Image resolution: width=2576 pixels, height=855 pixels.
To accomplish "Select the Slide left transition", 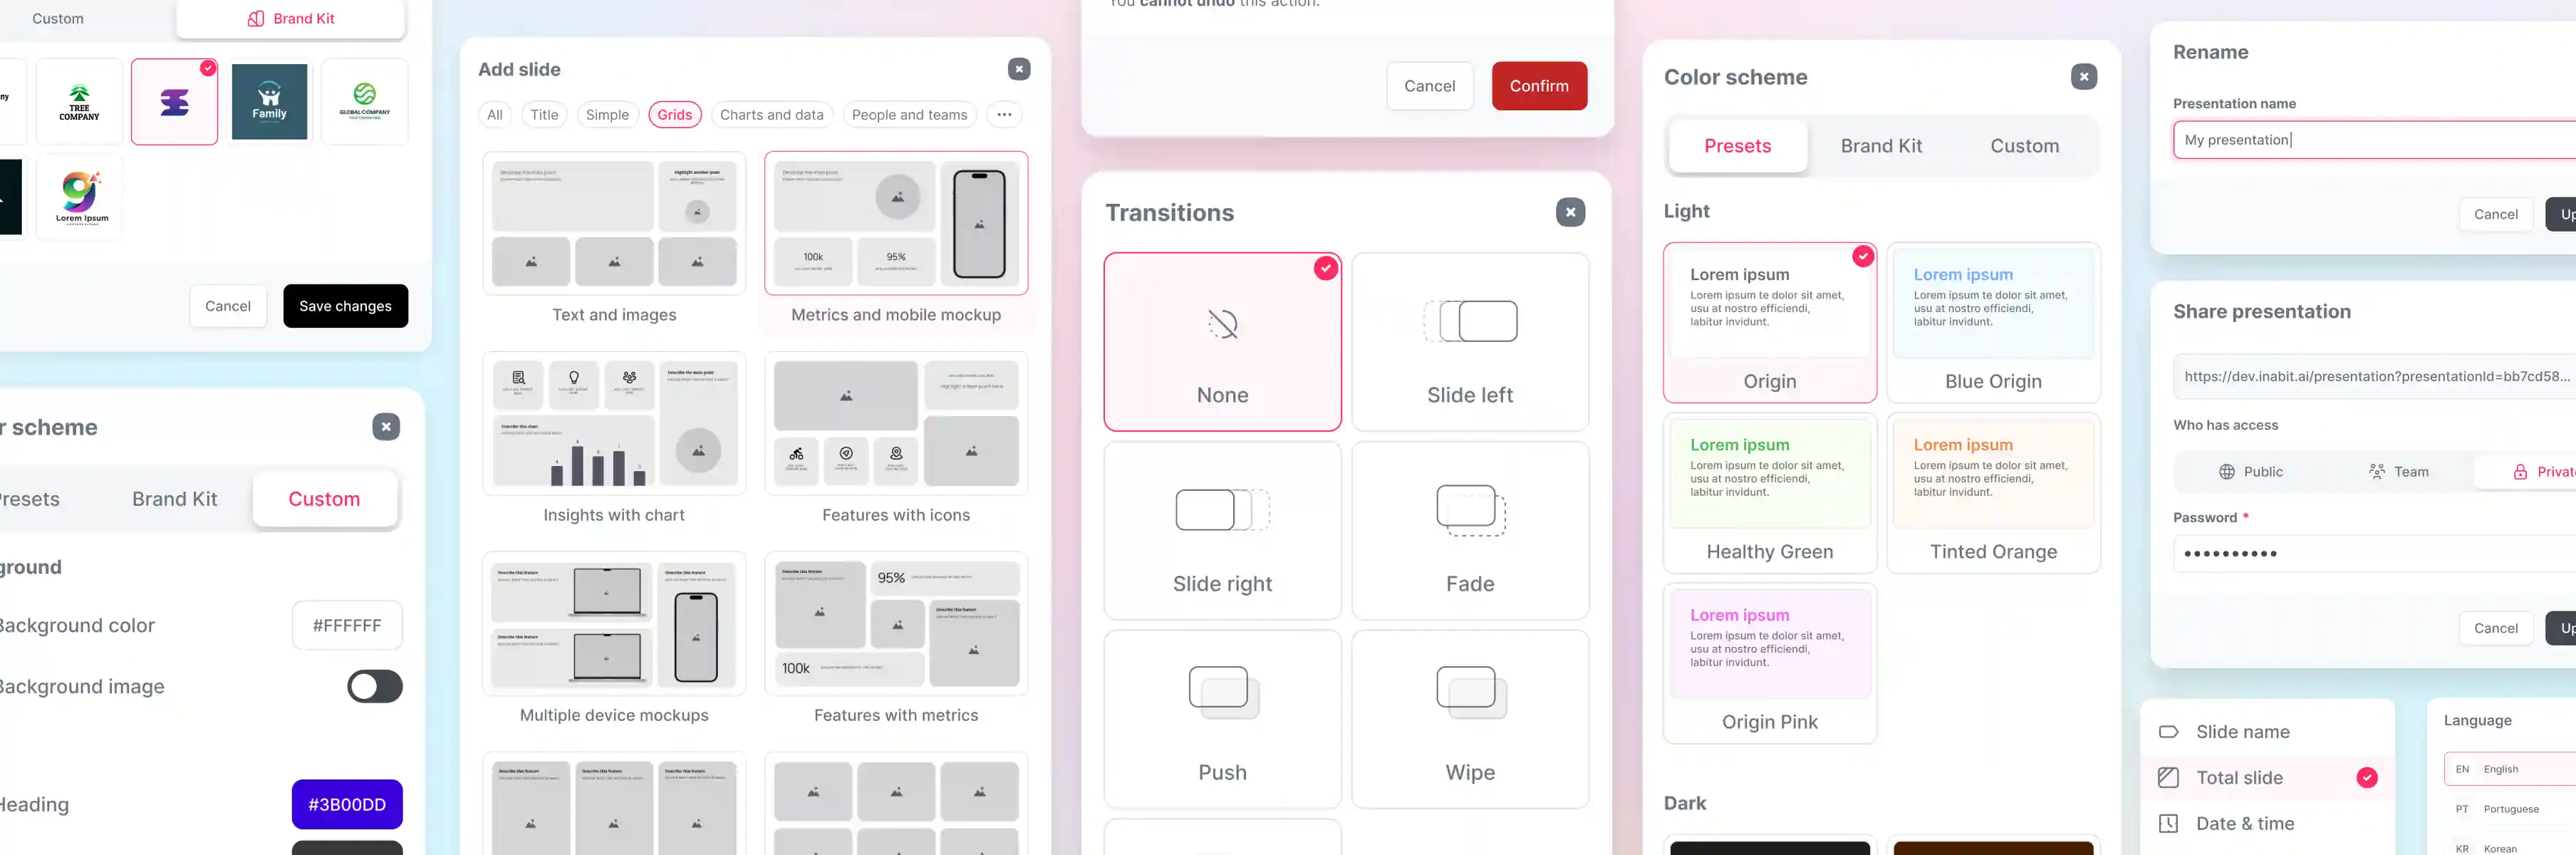I will (1469, 342).
